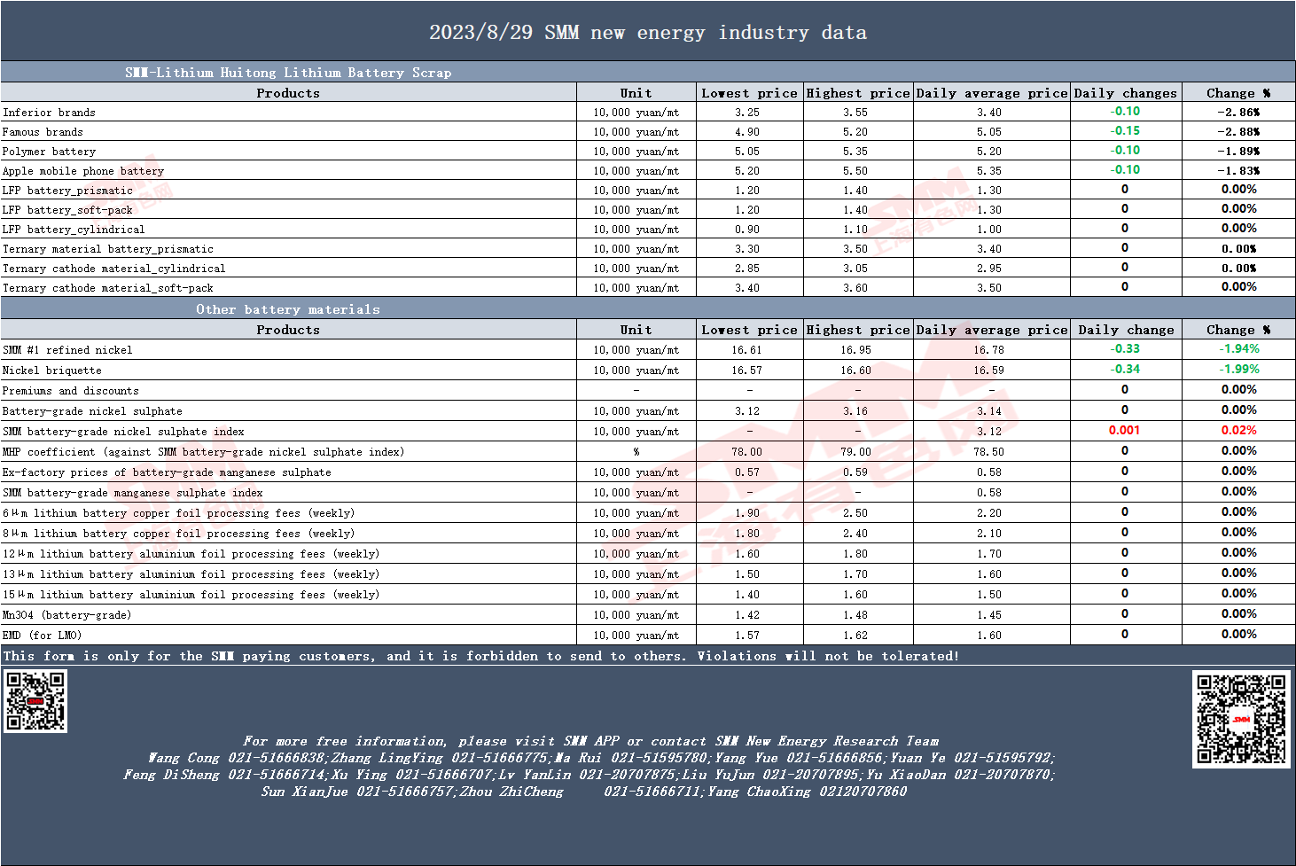
Task: Select the Mn3O4 (battery-grade) product cell
Action: pos(66,615)
